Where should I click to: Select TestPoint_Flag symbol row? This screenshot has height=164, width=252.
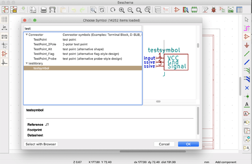(83, 54)
